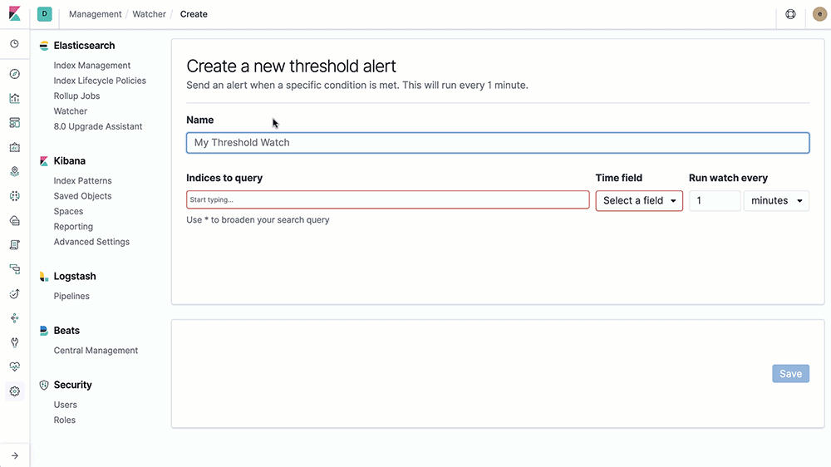The image size is (831, 467).
Task: Open Visualize chart icon in sidebar
Action: click(15, 98)
